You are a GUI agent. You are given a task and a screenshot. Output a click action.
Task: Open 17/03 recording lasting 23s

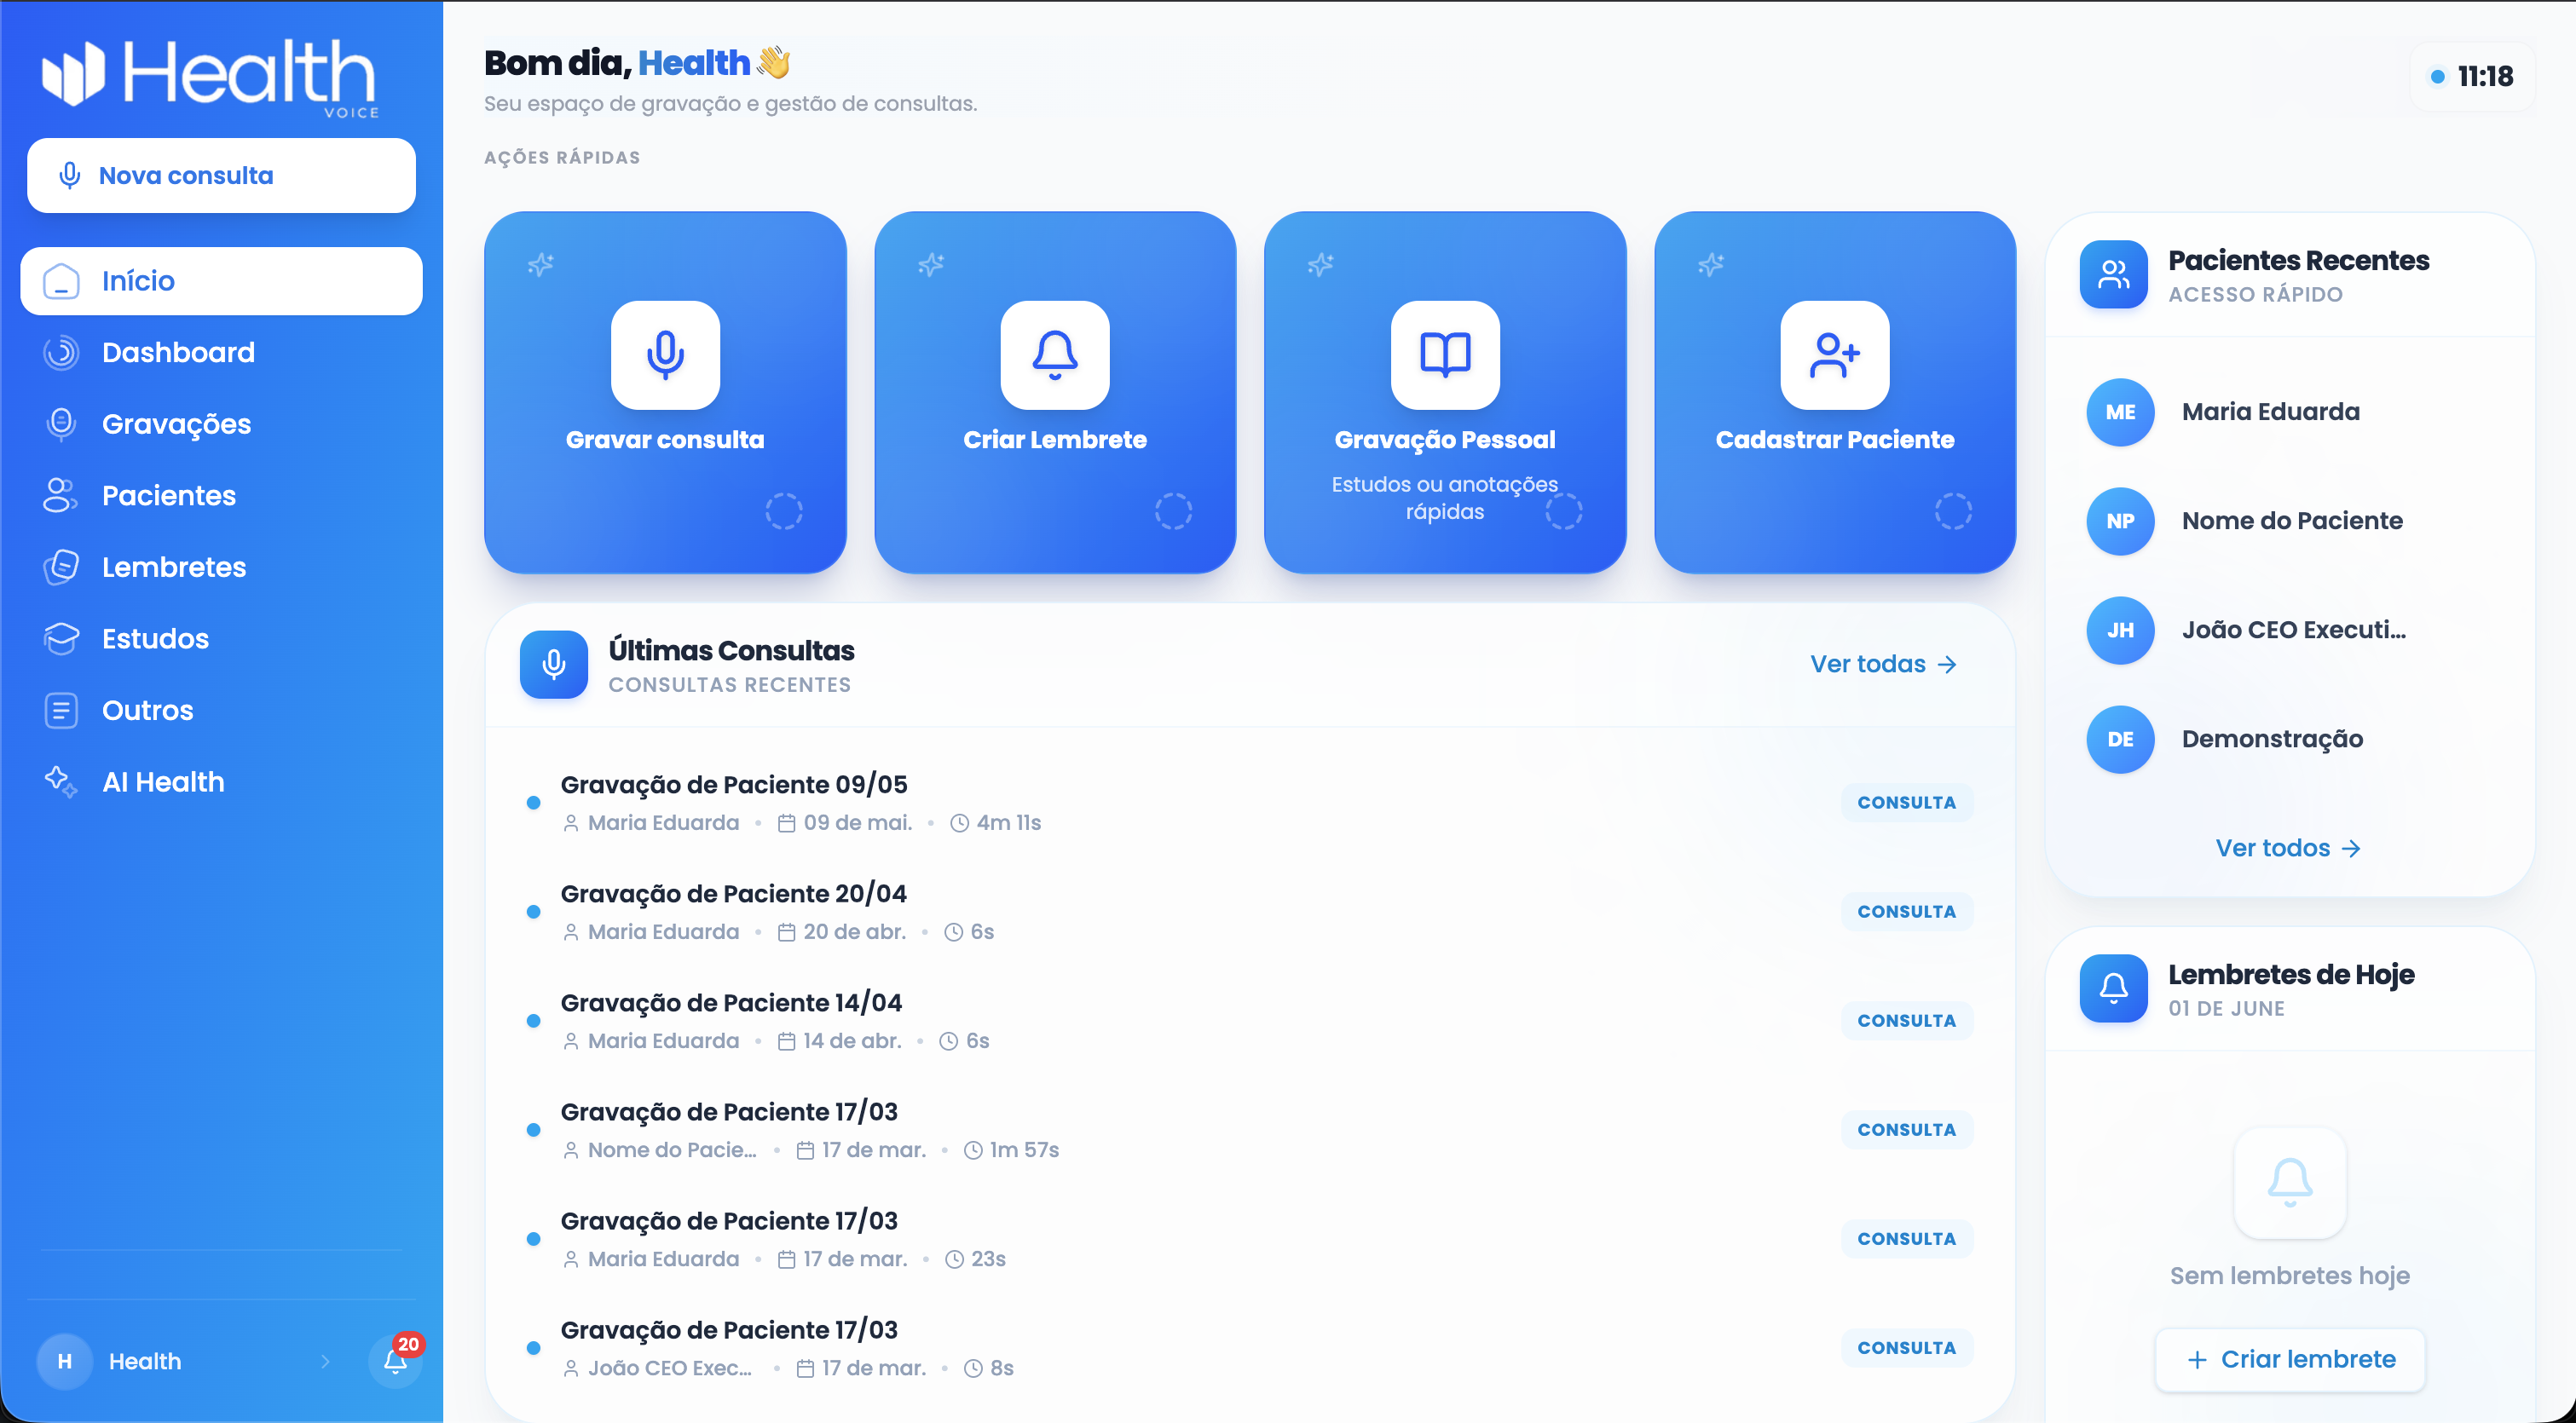click(x=1250, y=1238)
